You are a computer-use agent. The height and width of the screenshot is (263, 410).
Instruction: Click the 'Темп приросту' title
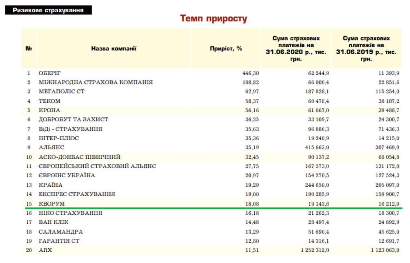(x=213, y=19)
